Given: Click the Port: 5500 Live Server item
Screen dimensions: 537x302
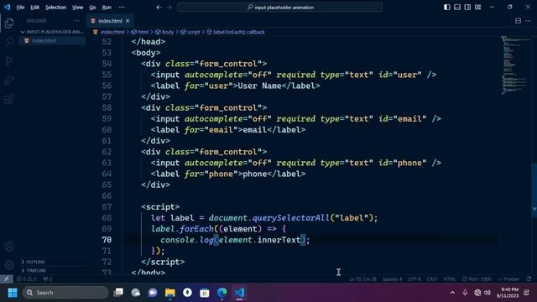Looking at the screenshot, I should tap(477, 279).
